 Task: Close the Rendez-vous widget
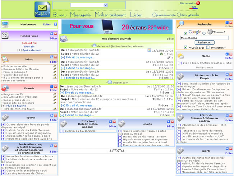pyautogui.click(x=56, y=34)
